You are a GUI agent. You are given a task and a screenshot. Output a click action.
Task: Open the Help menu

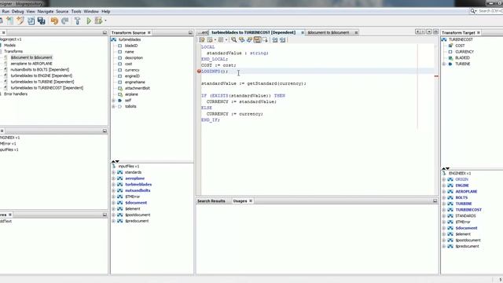[106, 12]
